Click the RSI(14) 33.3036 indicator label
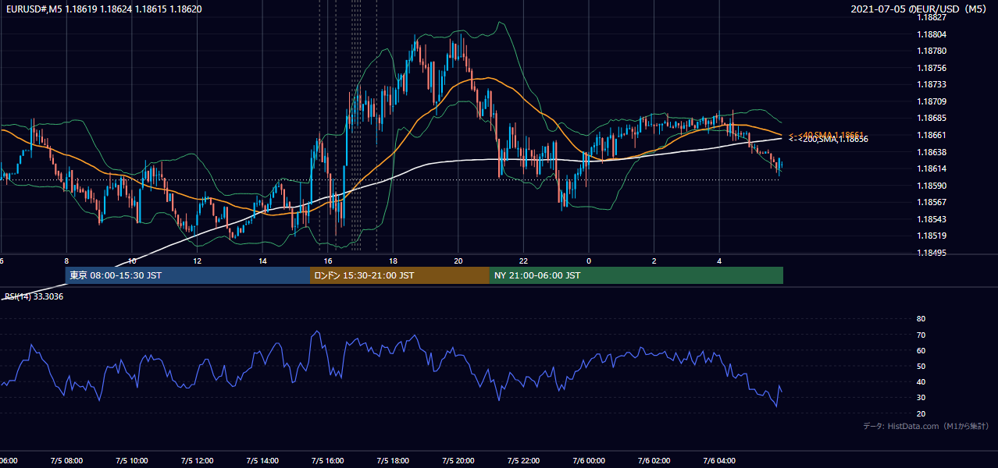This screenshot has height=468, width=998. 34,296
